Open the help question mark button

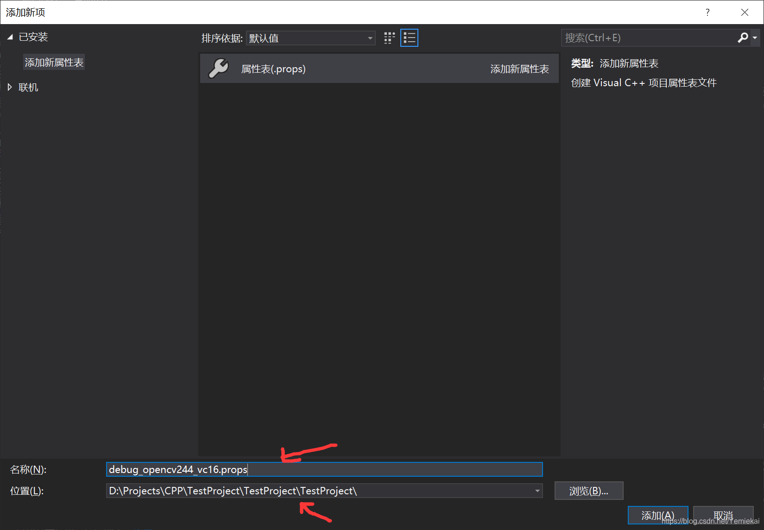click(x=707, y=12)
